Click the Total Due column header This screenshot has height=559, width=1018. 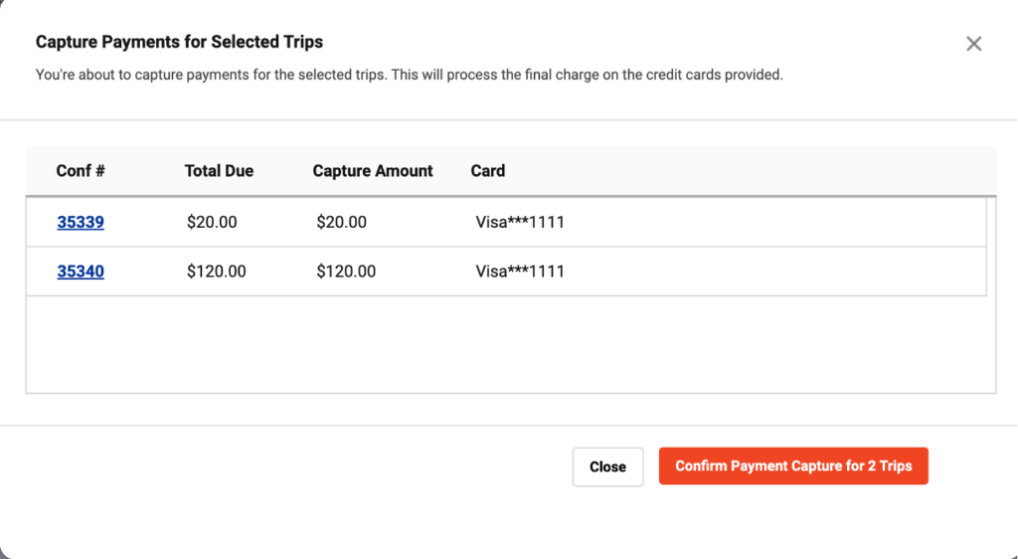[x=219, y=171]
